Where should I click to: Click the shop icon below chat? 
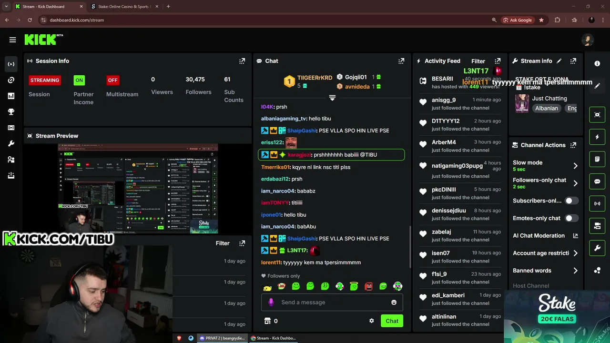click(267, 321)
